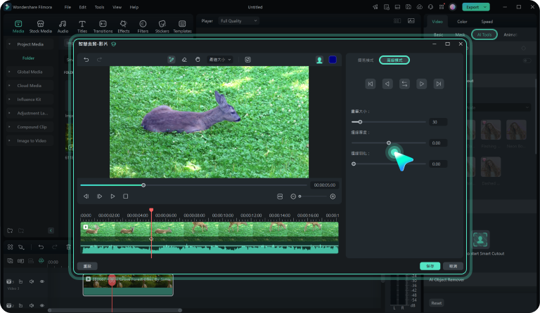Click the track forward triangle button
Screen dimensions: 540x313
[x=422, y=84]
